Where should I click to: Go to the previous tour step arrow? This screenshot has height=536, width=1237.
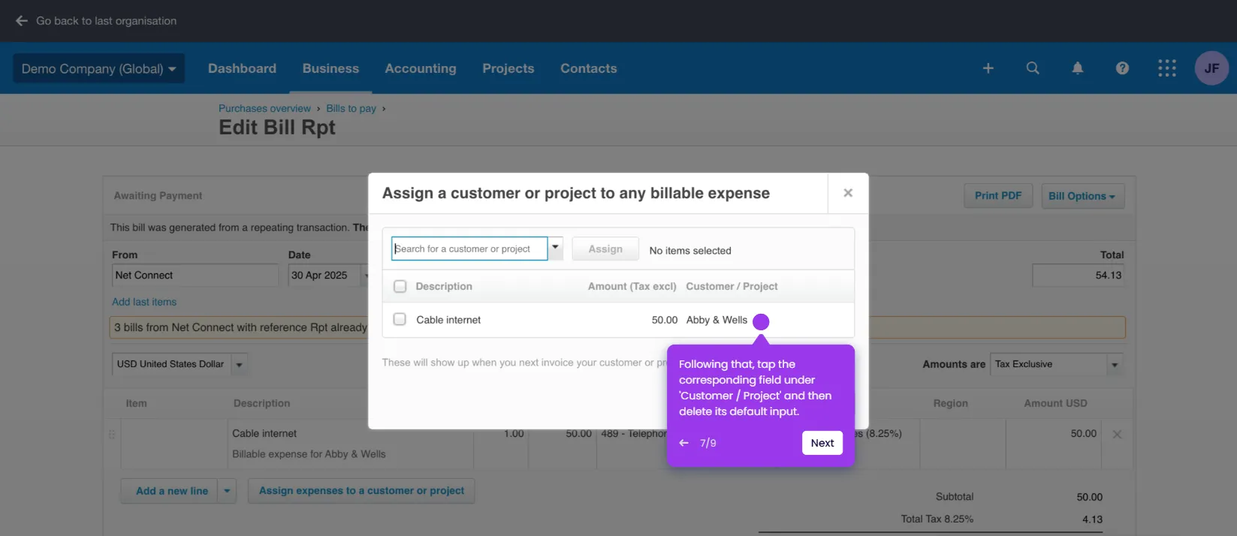[x=683, y=443]
